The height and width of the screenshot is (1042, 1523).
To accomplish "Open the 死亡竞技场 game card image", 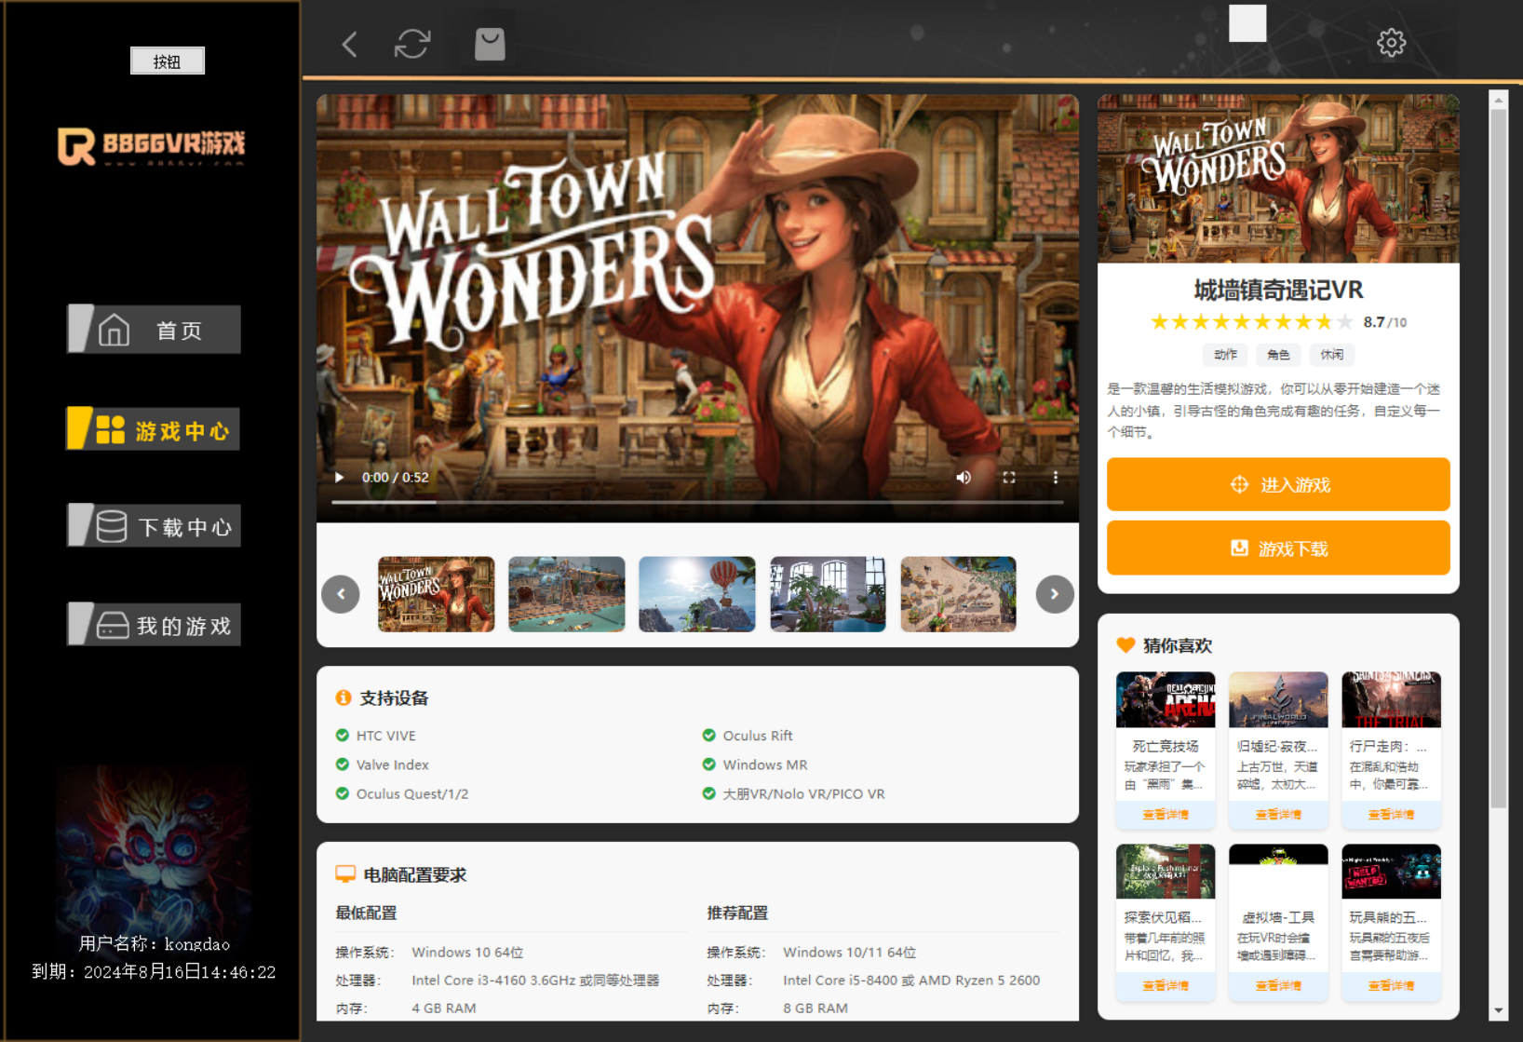I will click(1166, 699).
